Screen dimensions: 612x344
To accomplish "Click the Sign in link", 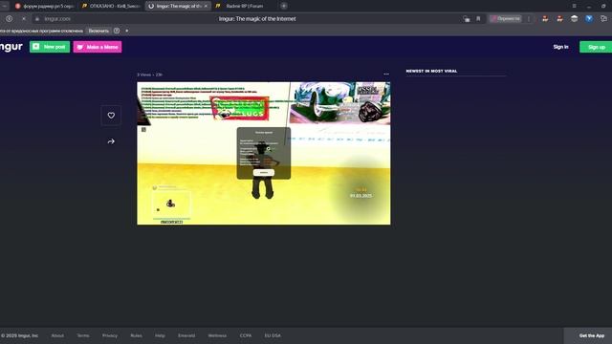I will click(560, 47).
